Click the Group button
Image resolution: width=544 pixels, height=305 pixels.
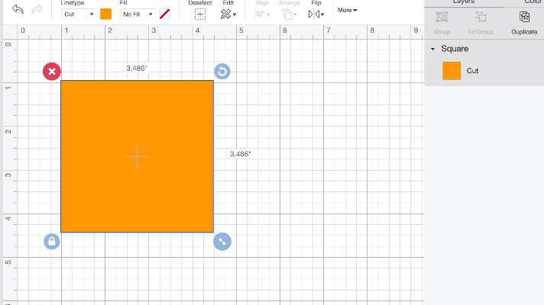click(x=442, y=22)
